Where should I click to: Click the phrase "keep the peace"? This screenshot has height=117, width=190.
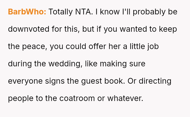[x=168, y=29]
